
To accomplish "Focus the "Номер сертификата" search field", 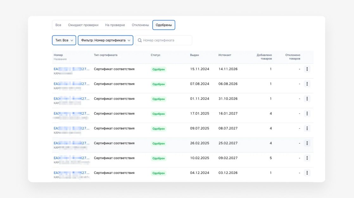I will pos(163,40).
